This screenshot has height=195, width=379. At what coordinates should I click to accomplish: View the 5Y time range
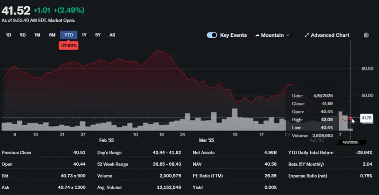click(98, 35)
